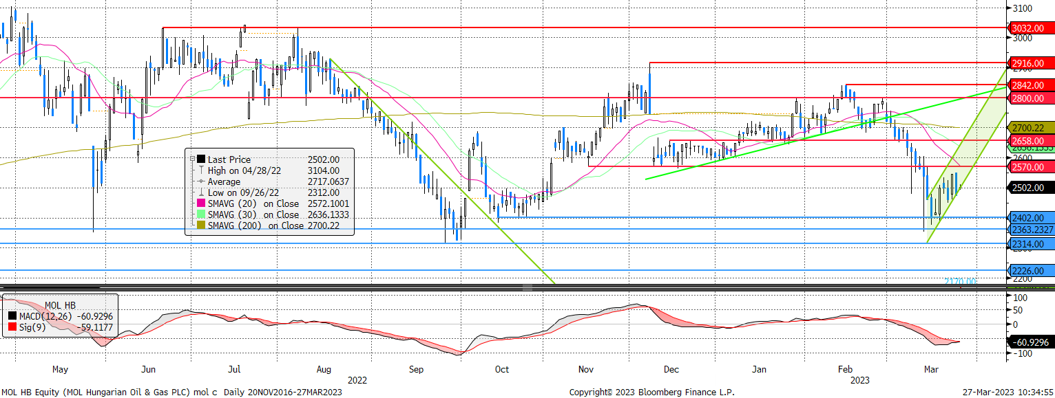
Task: Click the red 2570.00 price tag
Action: [1031, 166]
